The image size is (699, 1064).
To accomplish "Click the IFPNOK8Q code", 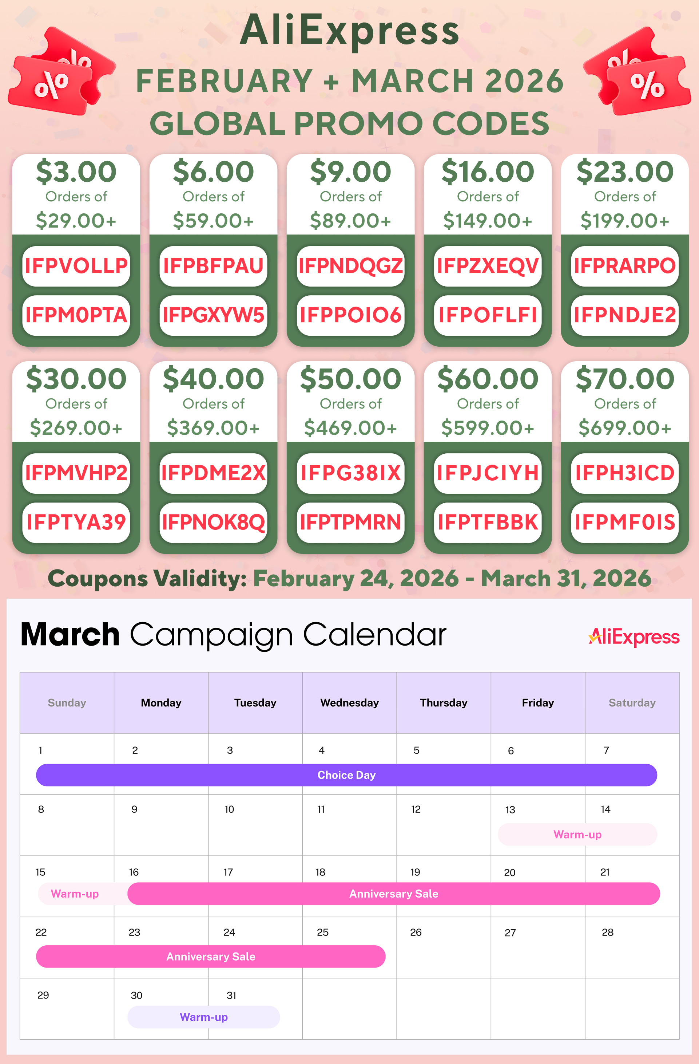I will (x=213, y=522).
